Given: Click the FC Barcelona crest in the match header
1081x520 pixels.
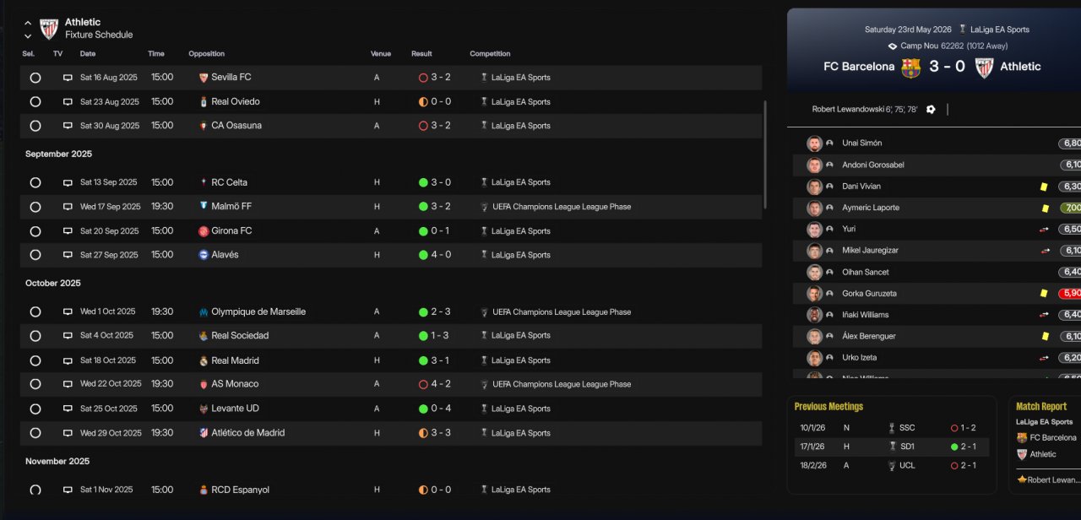Looking at the screenshot, I should 910,68.
